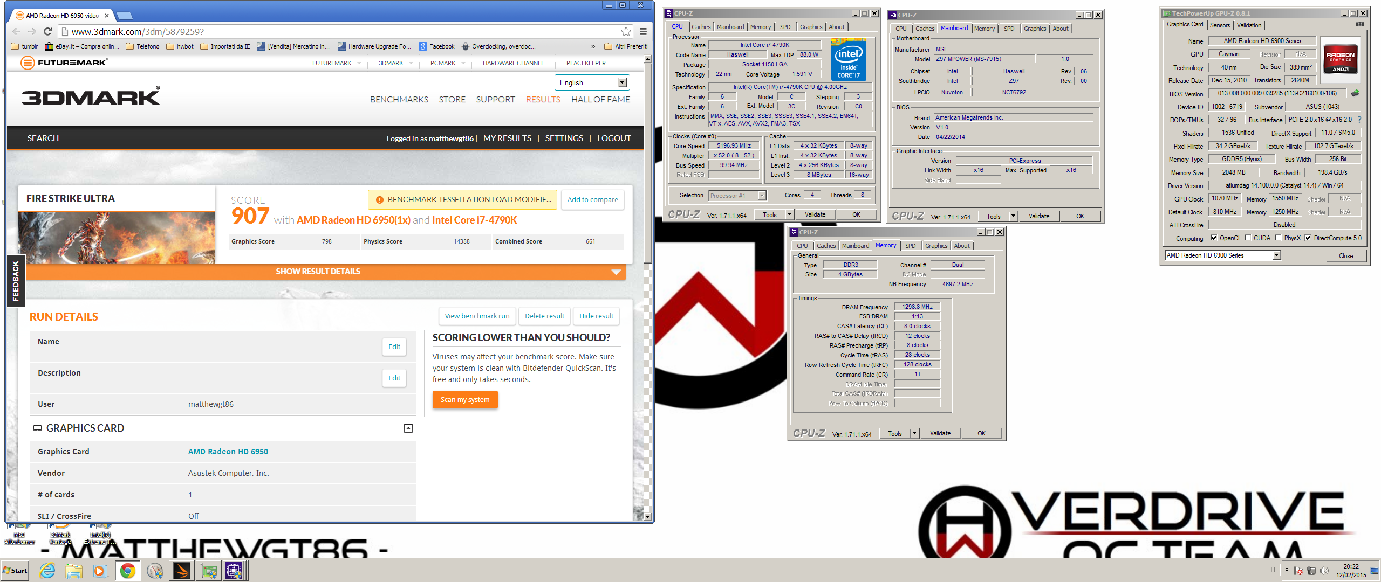Image resolution: width=1381 pixels, height=582 pixels.
Task: Open Caches tab in CPU-Z CPU window
Action: (701, 27)
